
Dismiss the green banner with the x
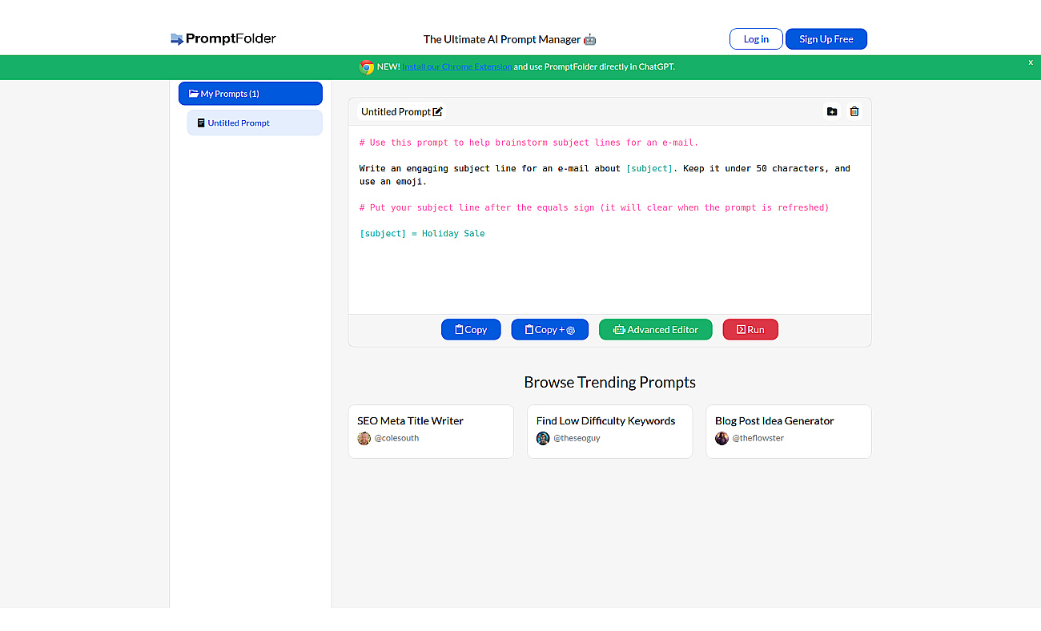[x=1031, y=62]
